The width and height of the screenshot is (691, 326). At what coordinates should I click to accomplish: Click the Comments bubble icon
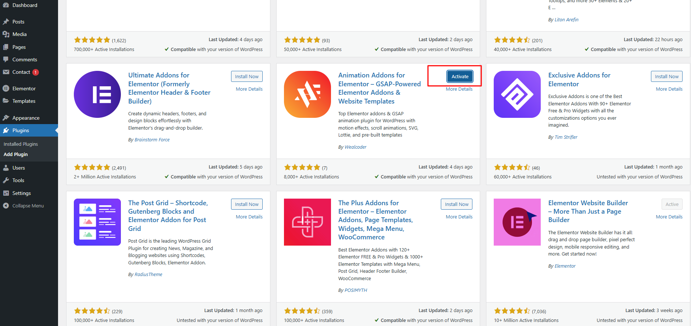(x=6, y=59)
